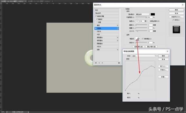Open 预设 preset dropdown in Contour Editor
This screenshot has height=113, width=186.
(144, 56)
